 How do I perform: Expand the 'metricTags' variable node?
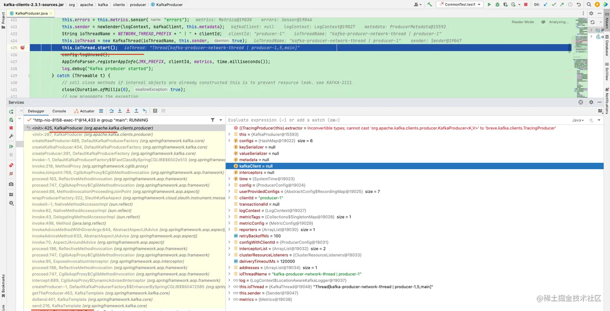click(230, 217)
